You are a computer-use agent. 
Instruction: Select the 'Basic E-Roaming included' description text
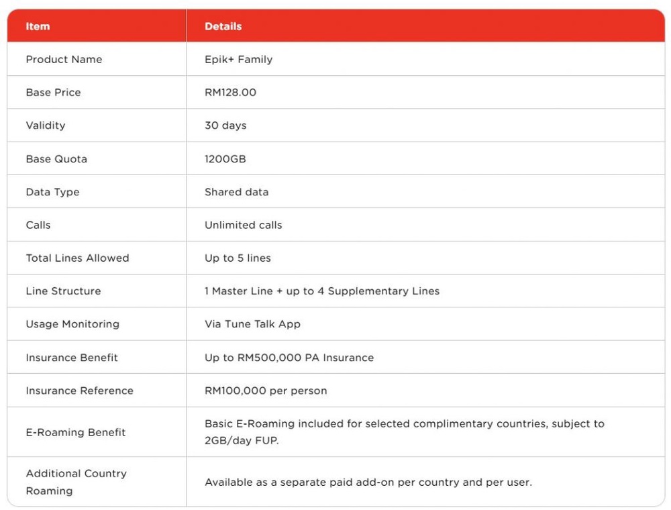click(405, 431)
